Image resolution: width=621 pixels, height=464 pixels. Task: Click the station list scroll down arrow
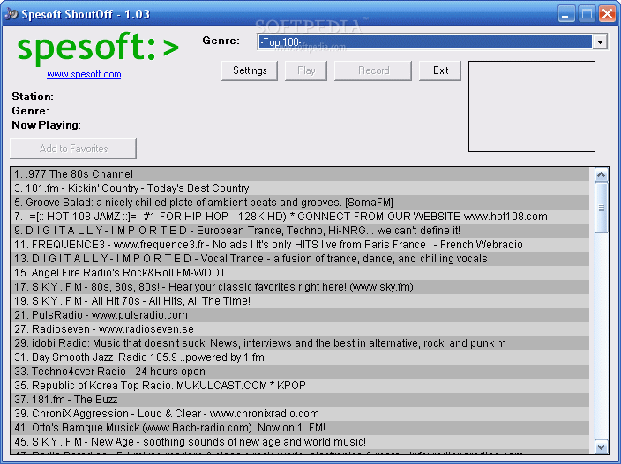tap(602, 446)
